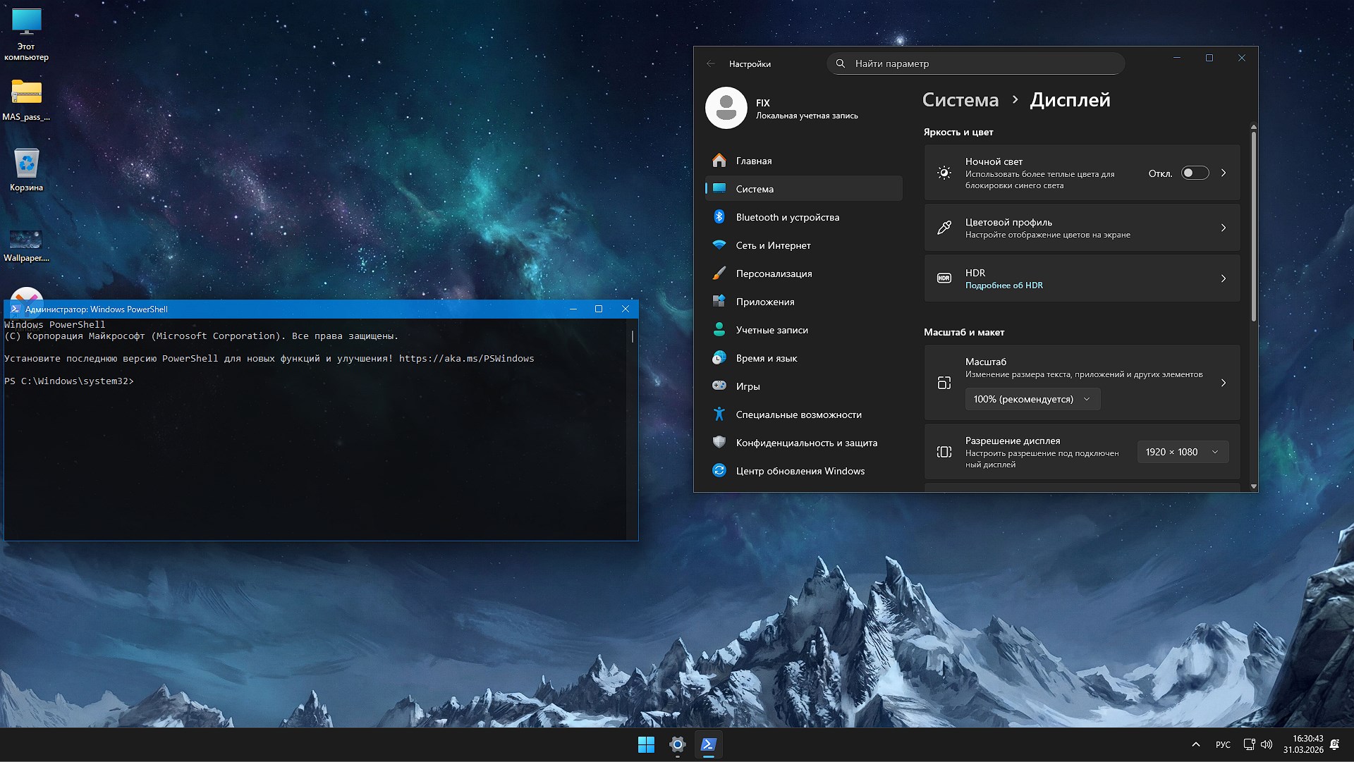Expand the scale 100% dropdown
This screenshot has width=1354, height=762.
click(1032, 399)
